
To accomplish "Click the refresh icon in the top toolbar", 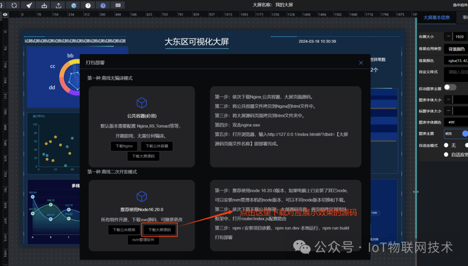I will click(14, 5).
